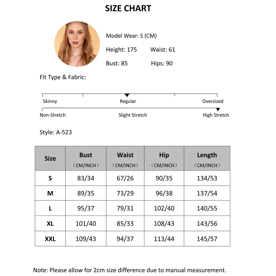Click the Style: A-523 text
The image size is (276, 276).
pyautogui.click(x=56, y=132)
